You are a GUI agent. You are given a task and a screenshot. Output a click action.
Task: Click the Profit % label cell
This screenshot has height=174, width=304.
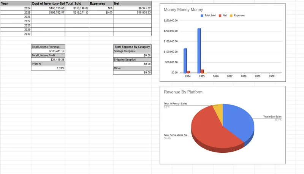(x=48, y=64)
